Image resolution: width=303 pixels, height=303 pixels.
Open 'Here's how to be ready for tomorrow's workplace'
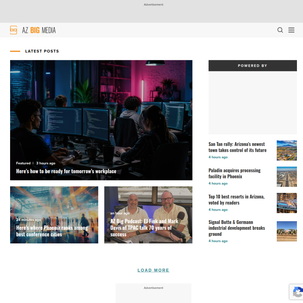(66, 171)
